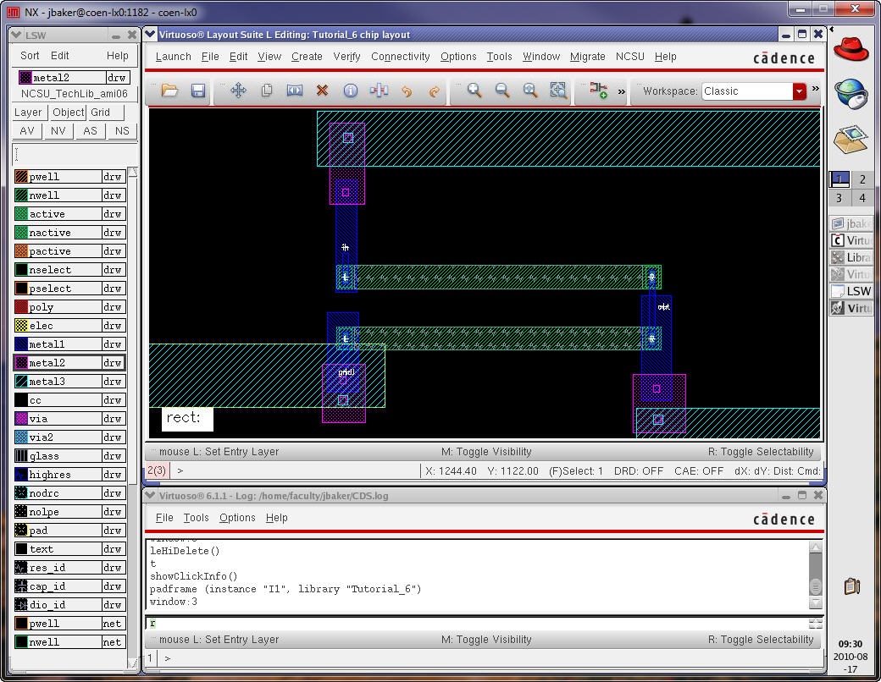Select the Move tool icon
The width and height of the screenshot is (881, 682).
[x=238, y=91]
